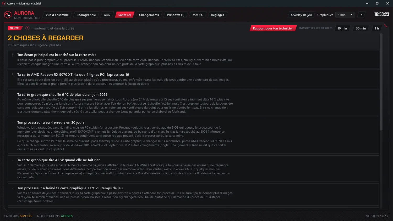Image resolution: width=393 pixels, height=221 pixels.
Task: Click the Aurora hexagon logo icon
Action: click(8, 15)
